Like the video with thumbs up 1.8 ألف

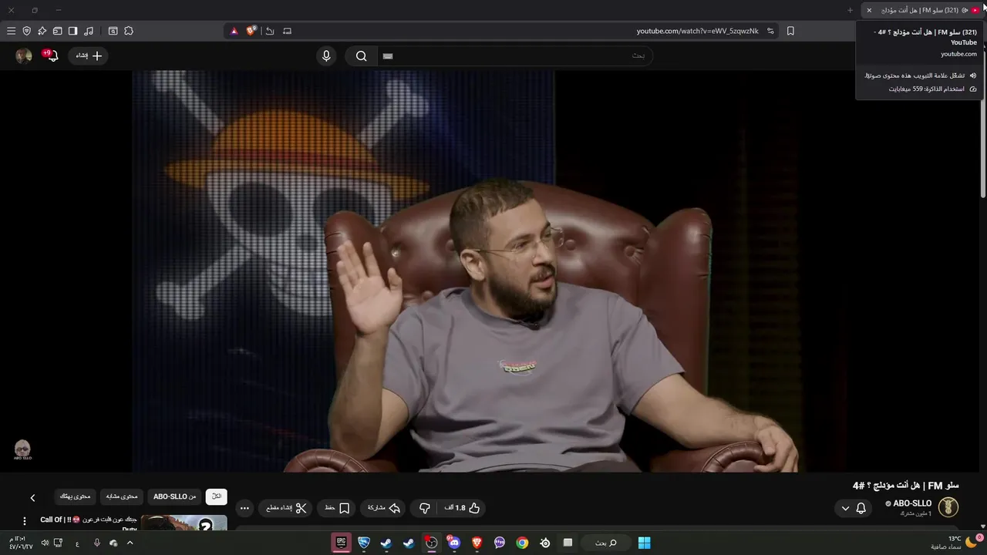pos(462,508)
